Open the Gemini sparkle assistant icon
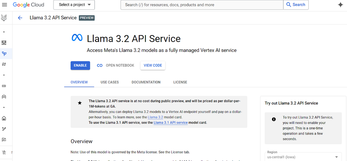Screen dimensions: 347x161 tap(340, 5)
